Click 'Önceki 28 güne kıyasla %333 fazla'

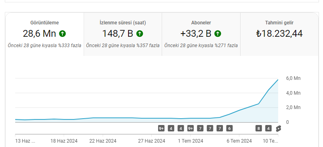pyautogui.click(x=44, y=46)
